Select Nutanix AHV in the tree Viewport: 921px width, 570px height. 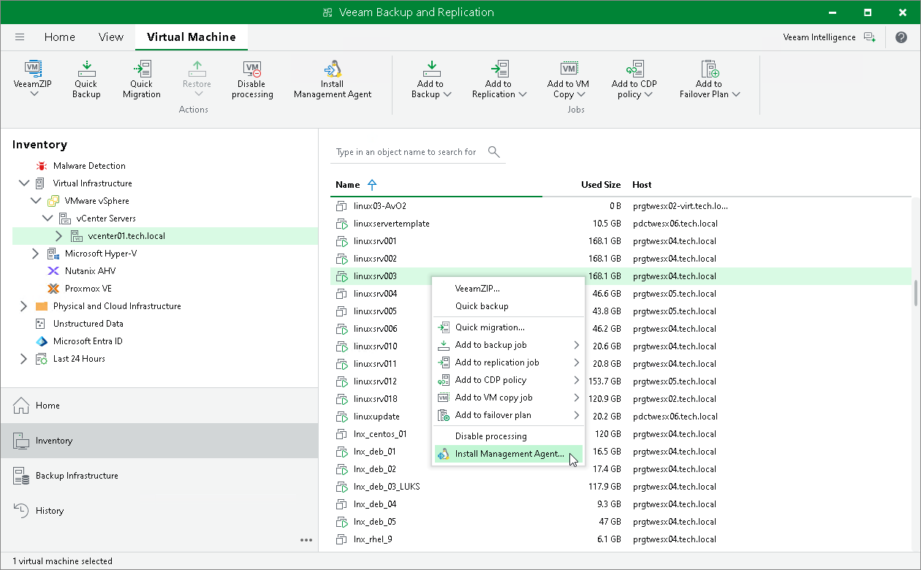click(90, 271)
